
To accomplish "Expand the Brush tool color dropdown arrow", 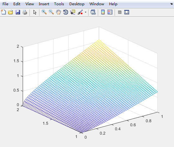I will click(85, 12).
